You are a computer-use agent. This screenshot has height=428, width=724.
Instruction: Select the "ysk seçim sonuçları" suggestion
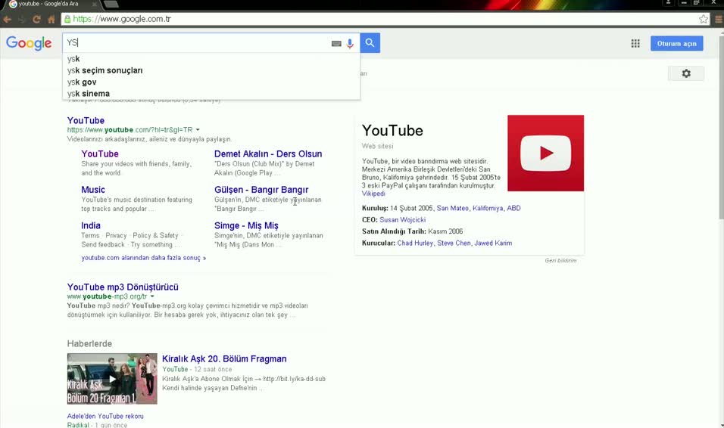pyautogui.click(x=105, y=70)
